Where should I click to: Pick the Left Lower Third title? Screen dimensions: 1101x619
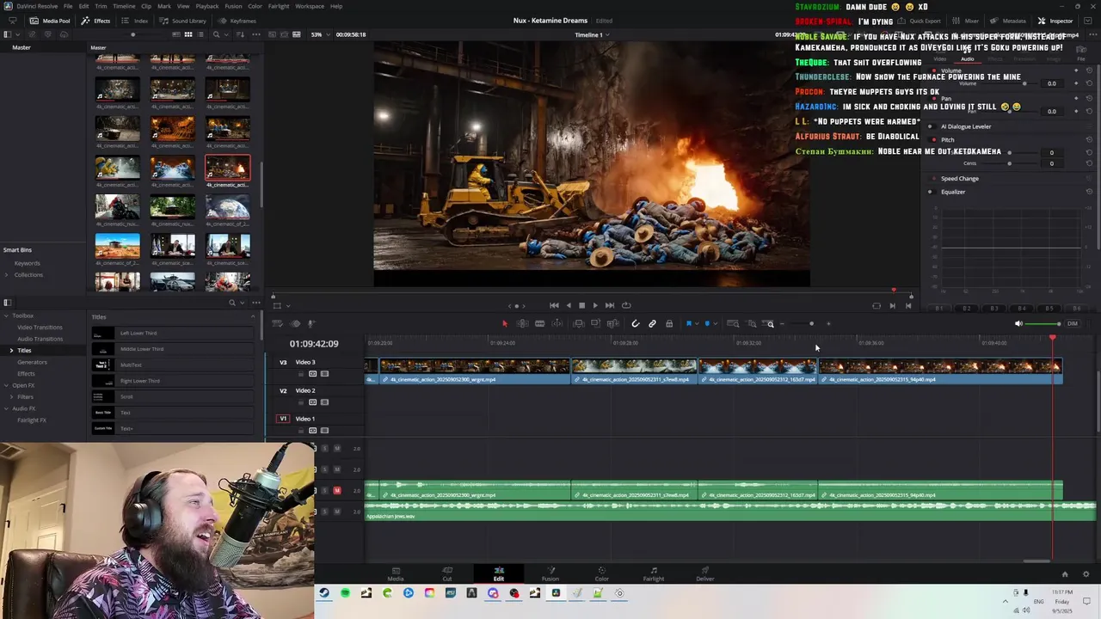coord(172,333)
